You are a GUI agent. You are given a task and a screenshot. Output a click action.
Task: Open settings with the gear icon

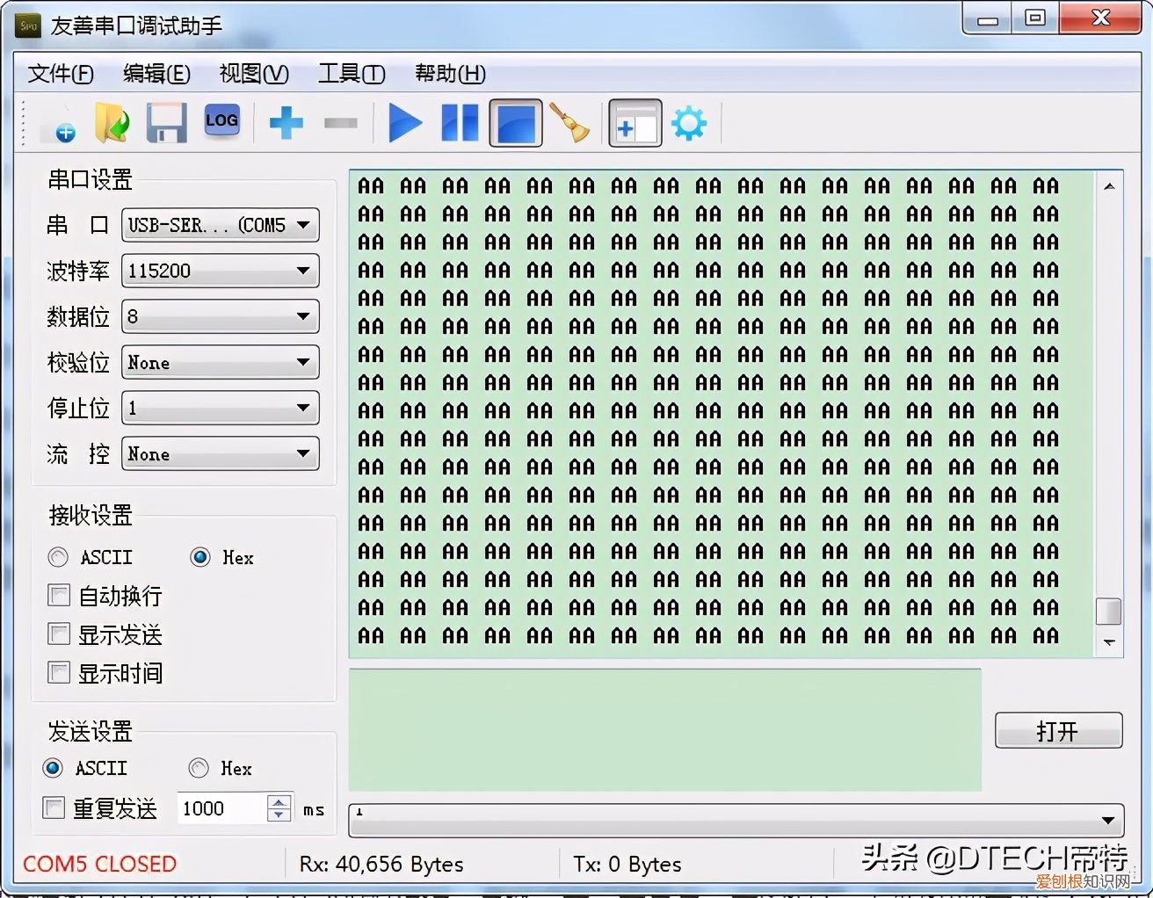tap(688, 124)
